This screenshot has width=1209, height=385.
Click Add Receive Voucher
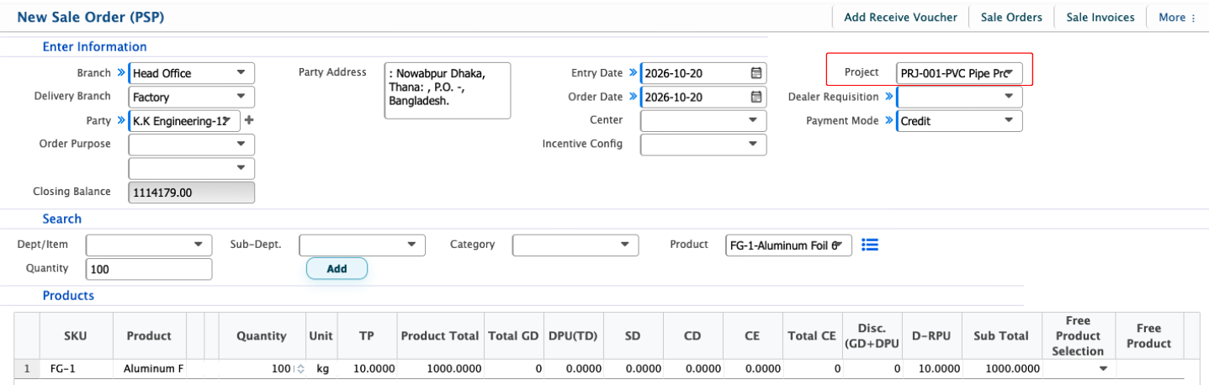[x=900, y=17]
